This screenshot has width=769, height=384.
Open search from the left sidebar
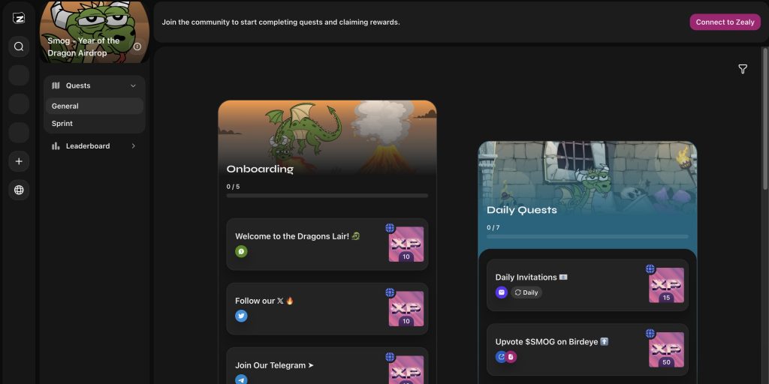coord(19,46)
